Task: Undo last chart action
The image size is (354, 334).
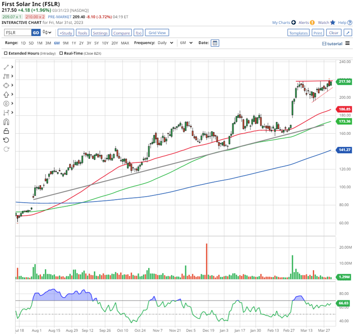Action: 6,140
